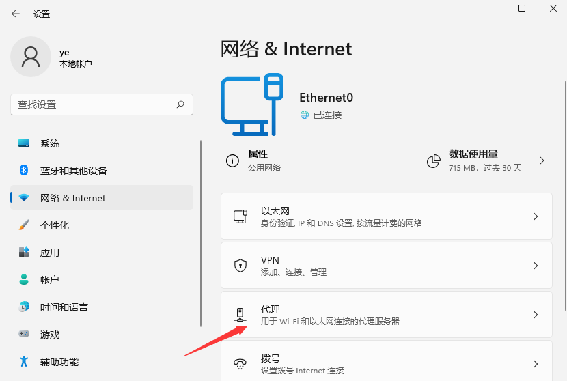
Task: Select 时间和语言 in the sidebar
Action: pyautogui.click(x=102, y=307)
